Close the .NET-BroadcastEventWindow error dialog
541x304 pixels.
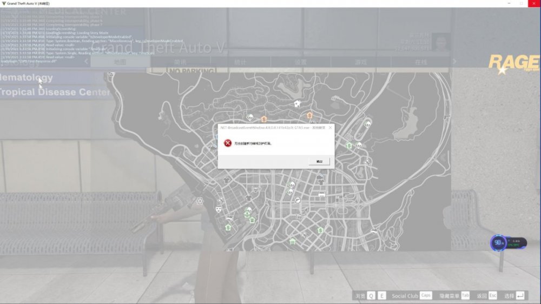point(330,128)
